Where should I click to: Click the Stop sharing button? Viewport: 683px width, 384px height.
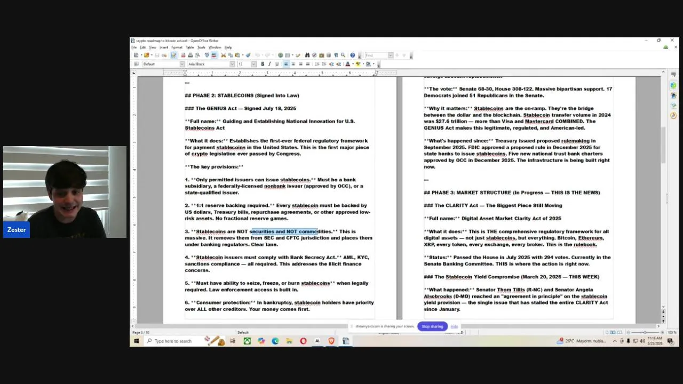point(432,326)
